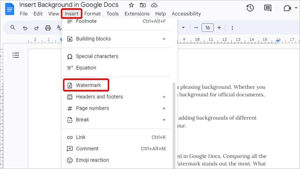The width and height of the screenshot is (300, 169).
Task: Expand the Meet call dropdown arrow
Action: point(296,8)
